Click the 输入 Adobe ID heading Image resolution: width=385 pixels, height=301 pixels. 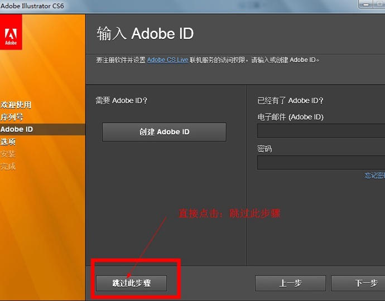coord(145,33)
